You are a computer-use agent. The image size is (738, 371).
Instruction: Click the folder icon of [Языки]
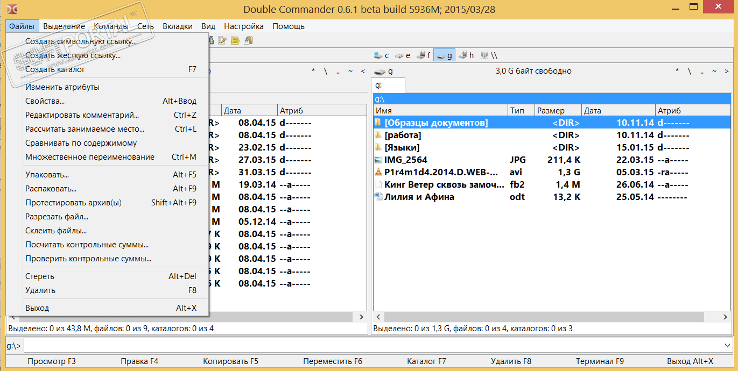coord(378,147)
